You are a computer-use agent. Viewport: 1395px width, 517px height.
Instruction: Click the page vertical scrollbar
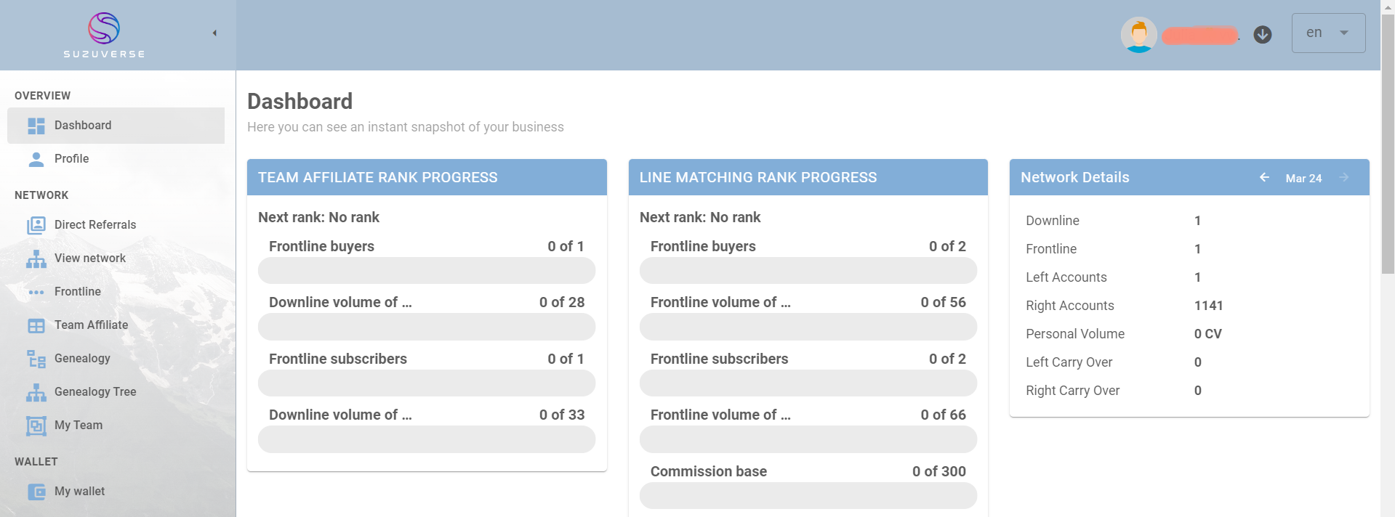pyautogui.click(x=1388, y=145)
